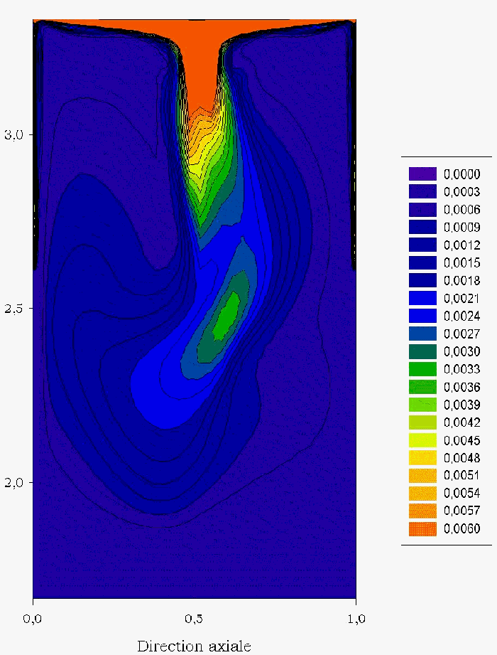Click the legend value text 0,0045

pyautogui.click(x=462, y=440)
